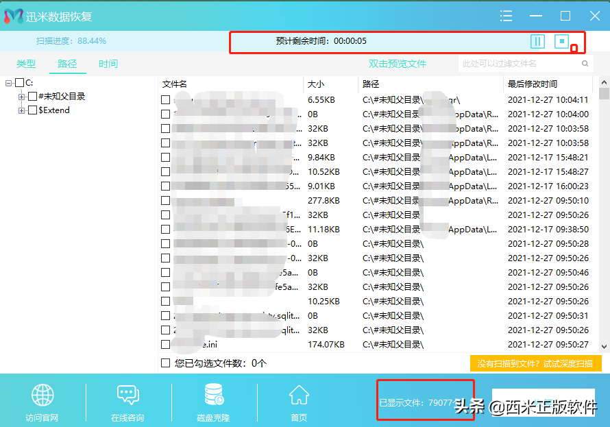Select the 9.01KB size cell
Screen dimensions: 610x427
click(321, 186)
